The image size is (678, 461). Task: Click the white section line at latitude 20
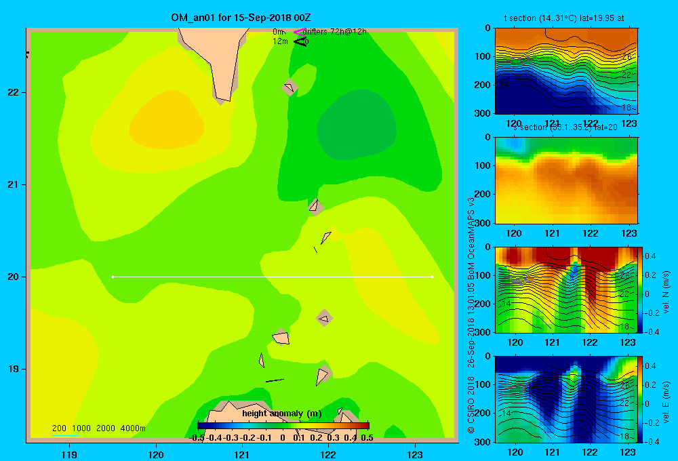273,277
